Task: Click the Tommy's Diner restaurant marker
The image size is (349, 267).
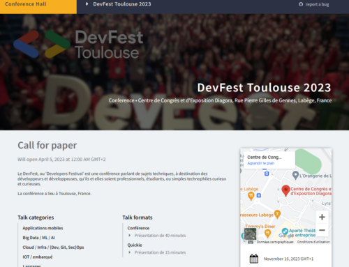Action: [x=268, y=234]
